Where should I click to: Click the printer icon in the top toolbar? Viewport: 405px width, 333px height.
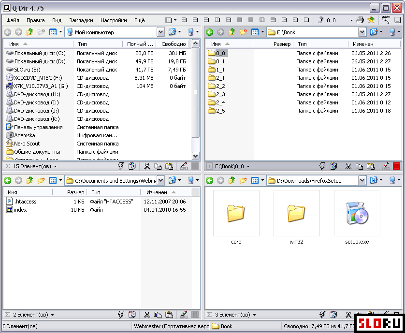click(360, 20)
